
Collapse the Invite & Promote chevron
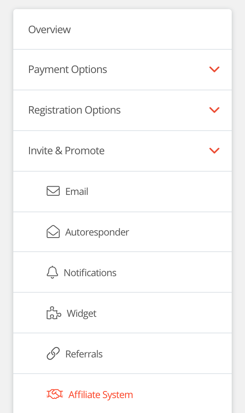214,151
